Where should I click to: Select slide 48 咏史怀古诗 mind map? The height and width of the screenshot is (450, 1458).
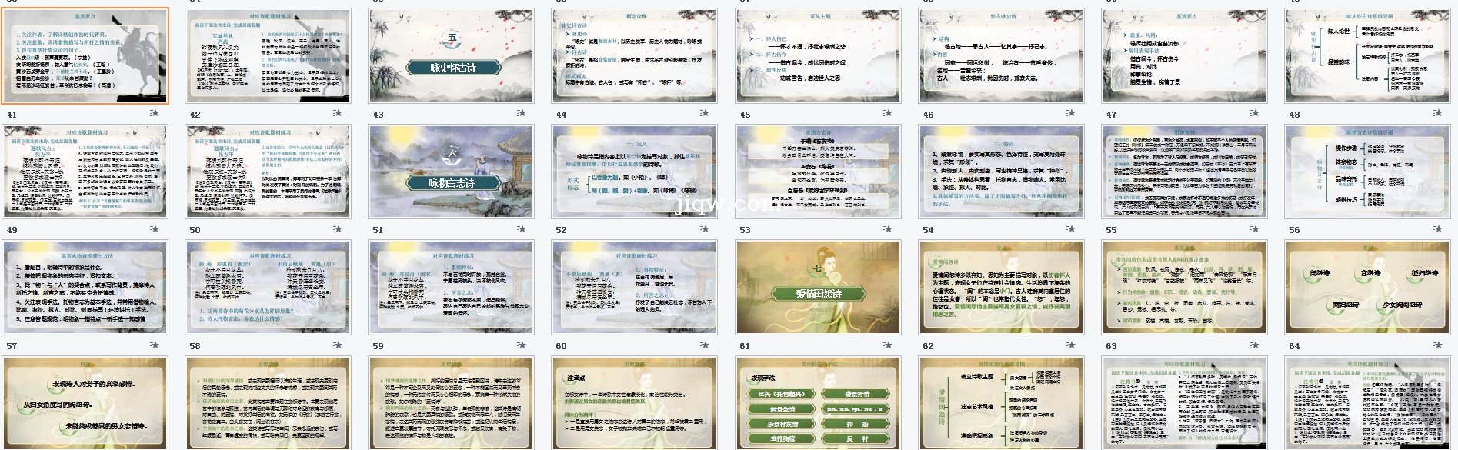[x=1367, y=55]
